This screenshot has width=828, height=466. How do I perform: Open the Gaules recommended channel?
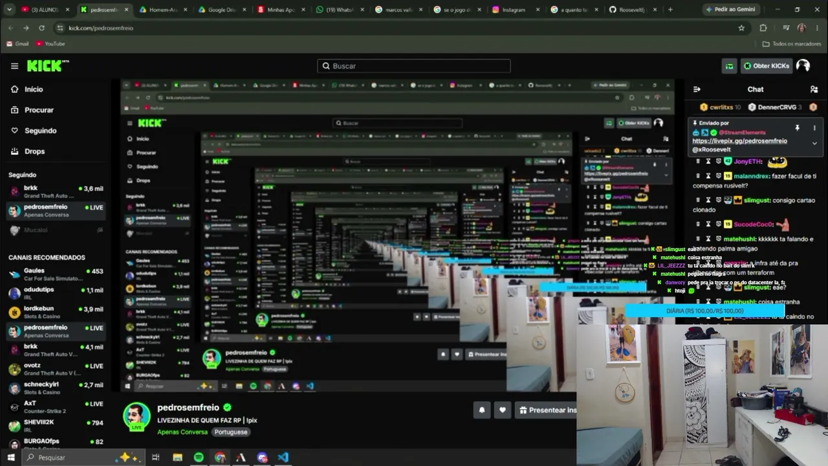tap(56, 274)
